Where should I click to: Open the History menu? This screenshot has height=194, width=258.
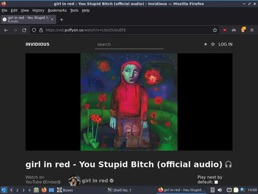[x=38, y=10]
